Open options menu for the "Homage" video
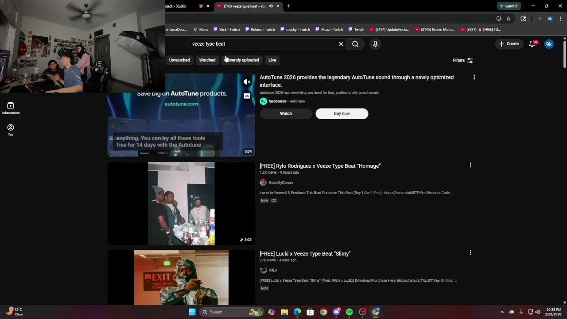 470,165
